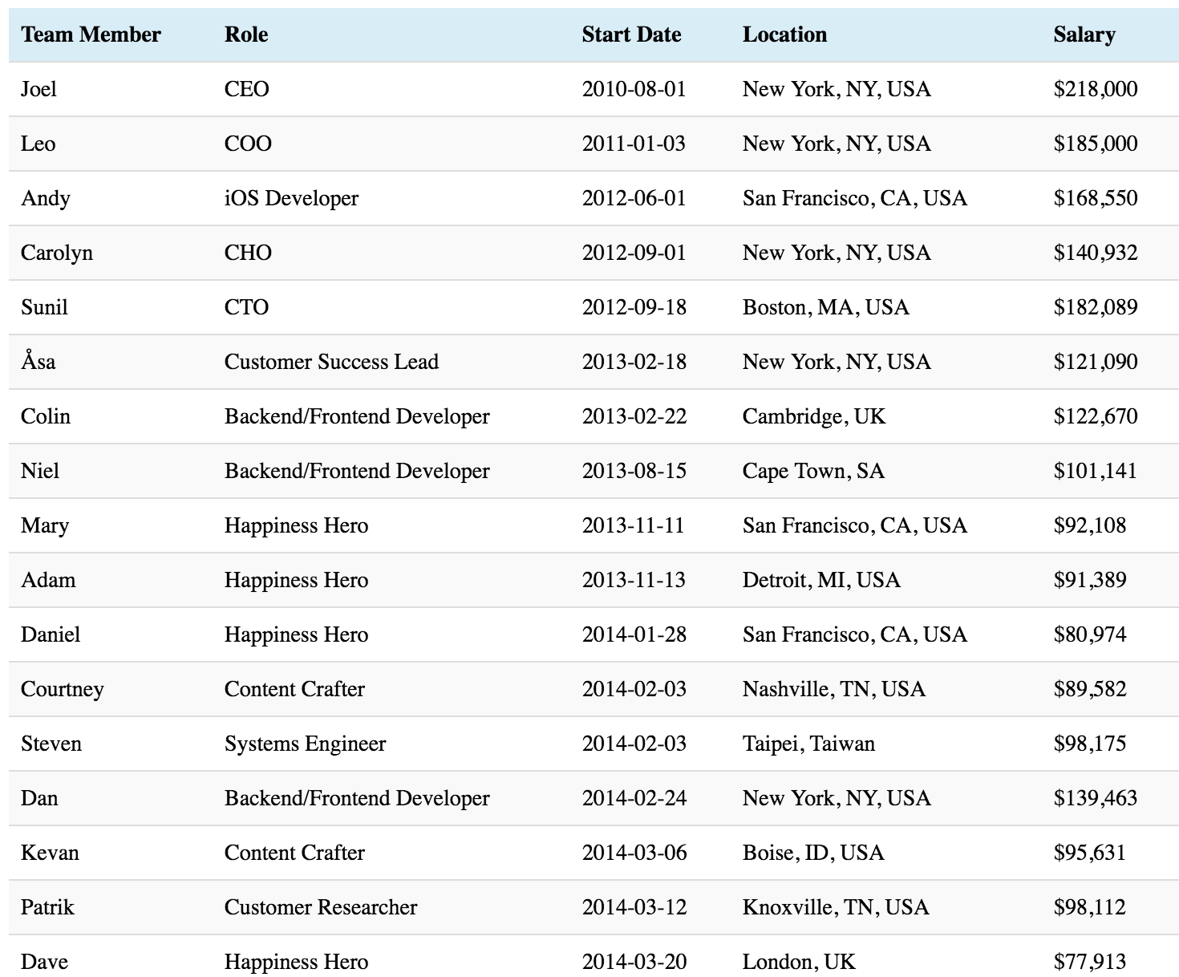Image resolution: width=1179 pixels, height=977 pixels.
Task: Click location Nashville, TN, USA
Action: tap(834, 689)
